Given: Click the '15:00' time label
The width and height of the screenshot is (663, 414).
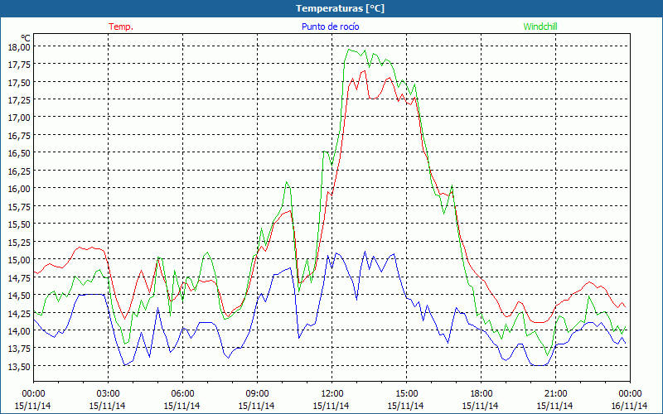Looking at the screenshot, I should [406, 394].
